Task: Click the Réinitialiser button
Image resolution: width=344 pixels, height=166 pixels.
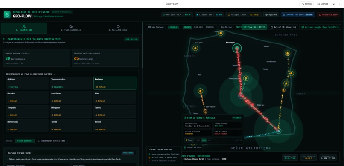Action: coord(328,15)
